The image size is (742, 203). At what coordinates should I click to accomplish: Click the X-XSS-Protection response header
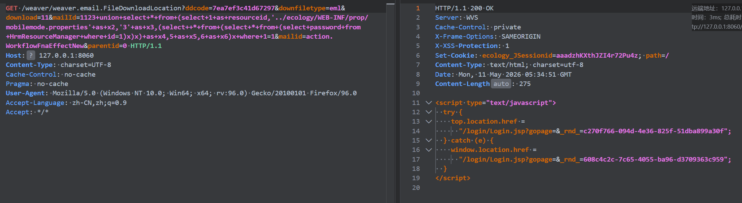tap(472, 46)
